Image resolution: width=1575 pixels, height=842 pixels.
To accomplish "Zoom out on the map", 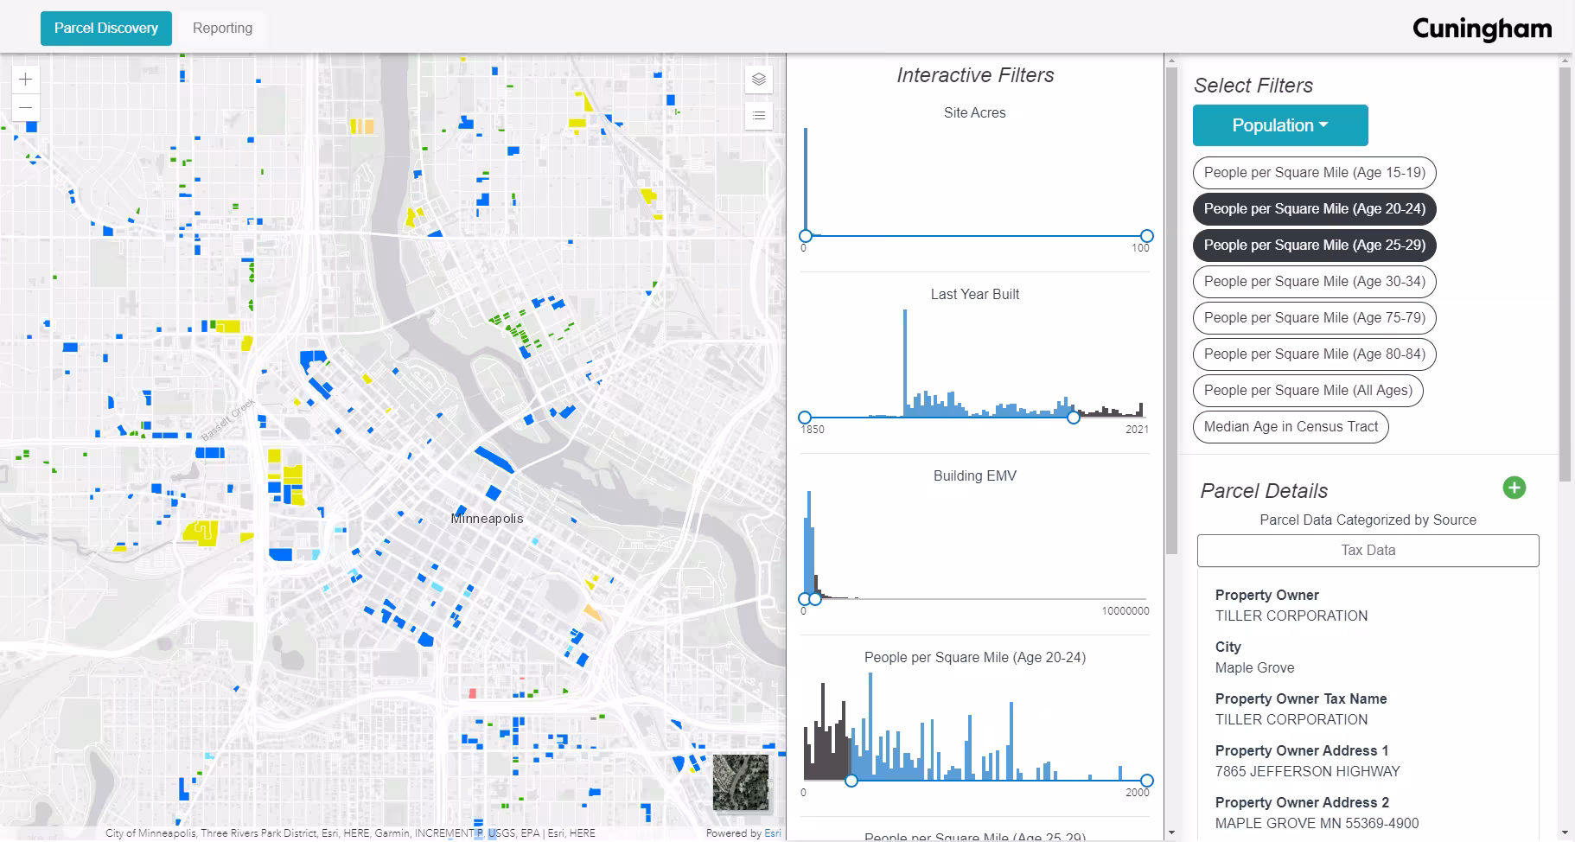I will 26,108.
